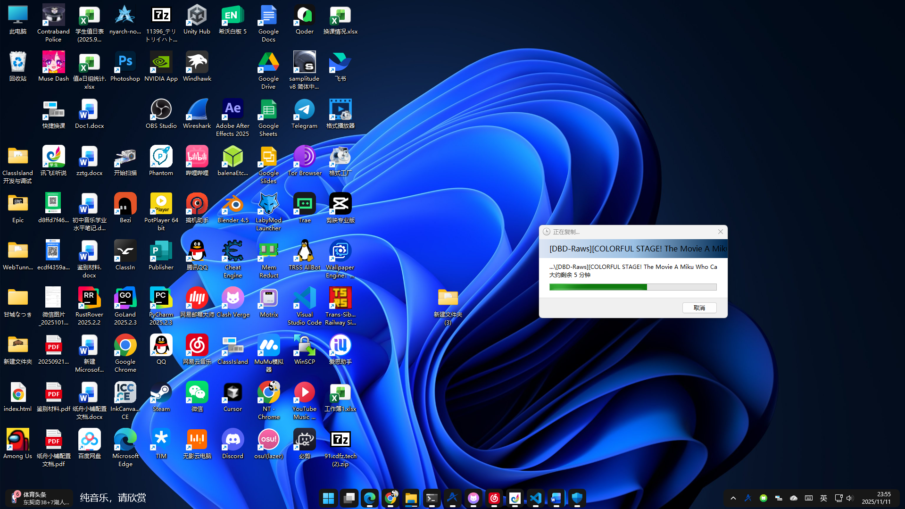Image resolution: width=905 pixels, height=509 pixels.
Task: Open the taskbar clock showing 23:55
Action: point(876,498)
